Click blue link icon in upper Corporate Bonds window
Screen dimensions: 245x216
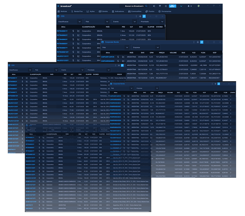coord(202,42)
